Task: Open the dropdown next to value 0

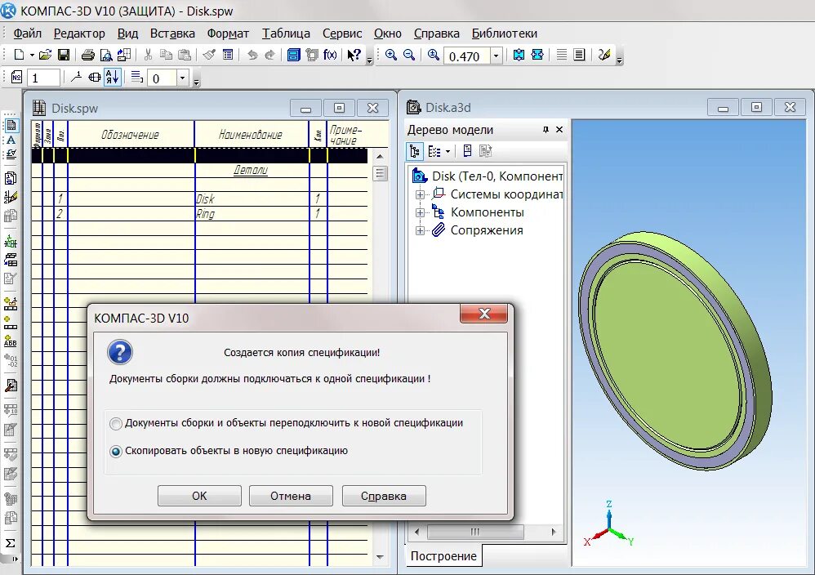Action: point(182,78)
